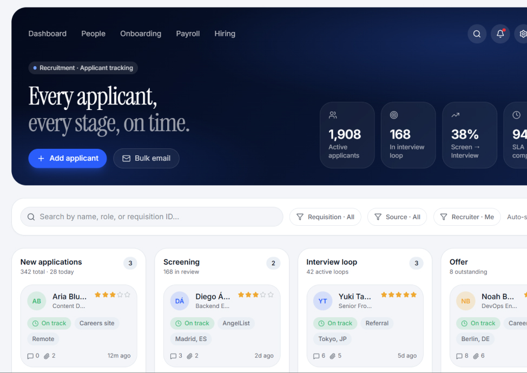
Task: Open notifications bell
Action: (500, 34)
